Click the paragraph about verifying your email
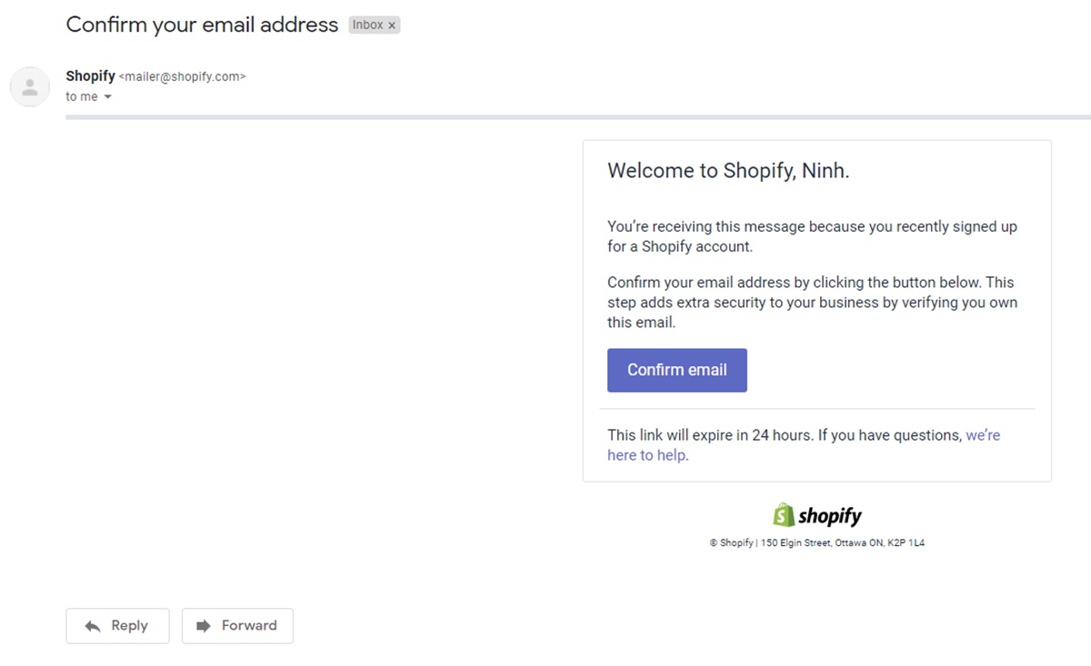Image resolution: width=1091 pixels, height=666 pixels. pyautogui.click(x=812, y=302)
